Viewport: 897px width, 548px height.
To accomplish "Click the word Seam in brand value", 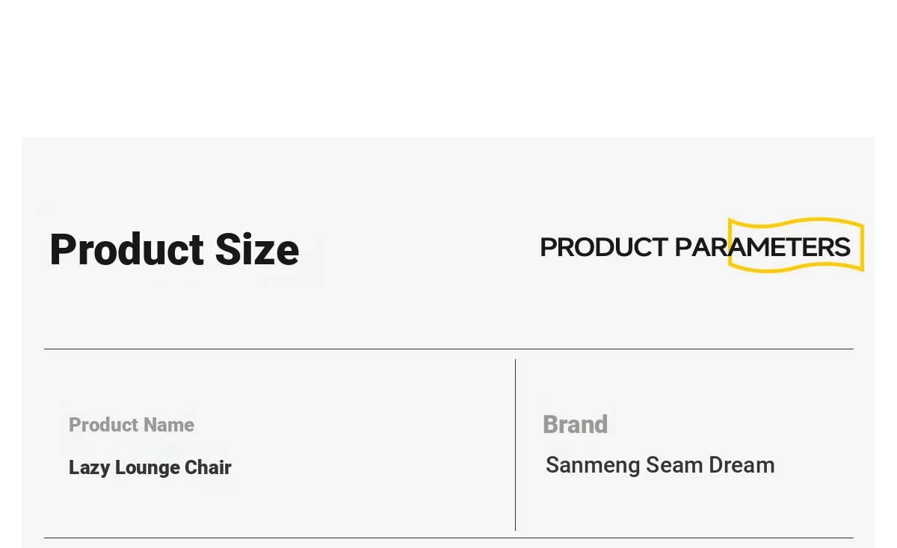I will pos(674,465).
